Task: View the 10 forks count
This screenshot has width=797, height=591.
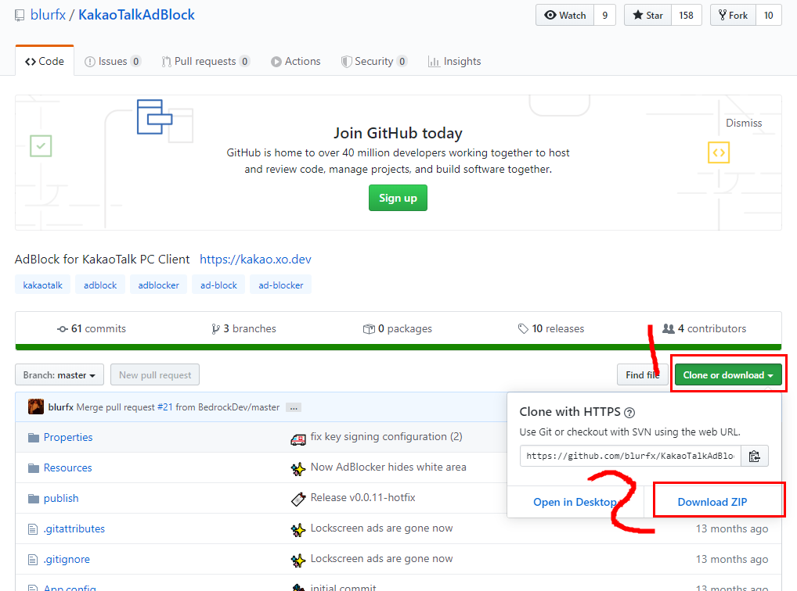Action: coord(769,15)
